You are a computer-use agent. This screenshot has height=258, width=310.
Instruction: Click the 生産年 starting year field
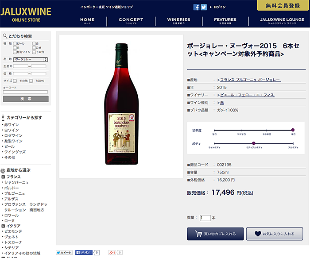21,66
